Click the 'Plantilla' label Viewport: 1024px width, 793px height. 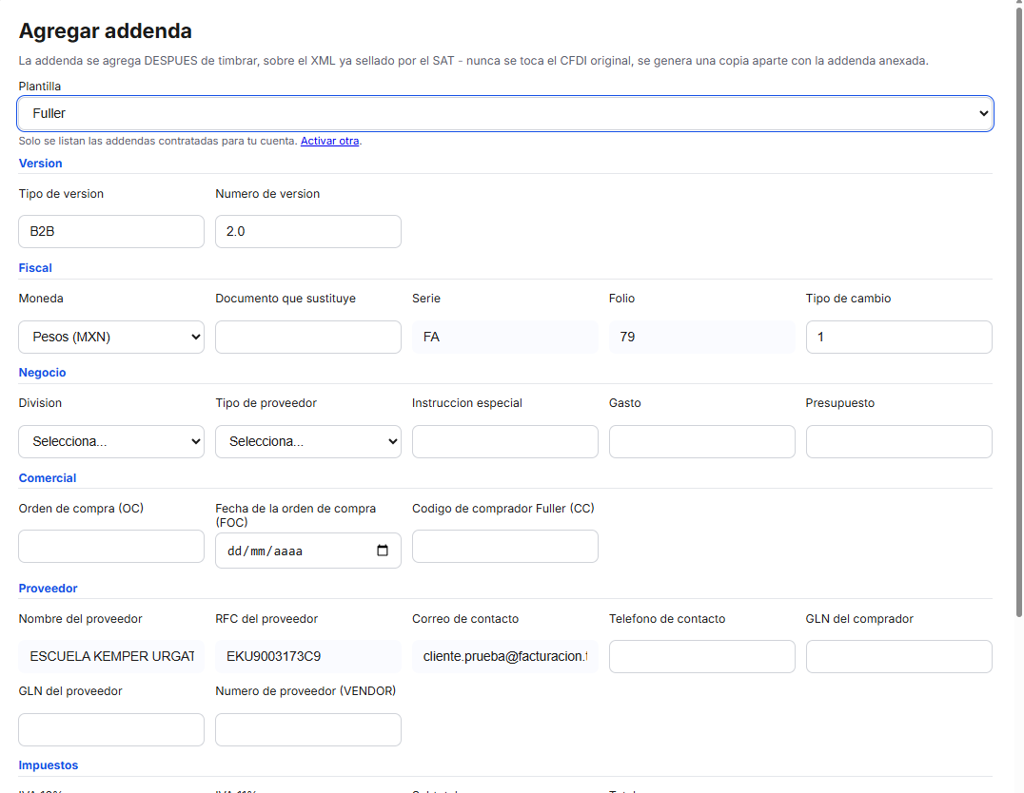(x=40, y=87)
